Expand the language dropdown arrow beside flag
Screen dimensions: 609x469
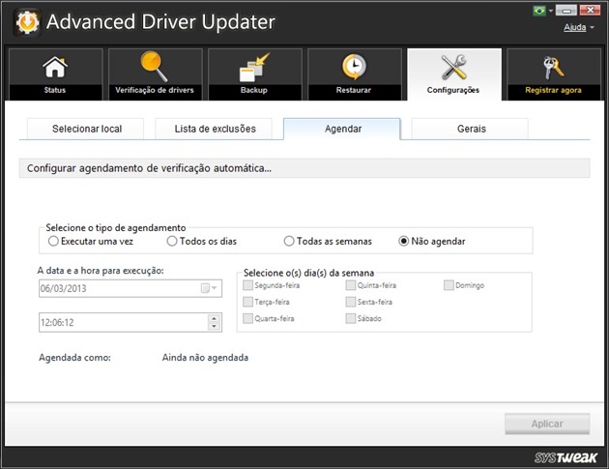(550, 11)
